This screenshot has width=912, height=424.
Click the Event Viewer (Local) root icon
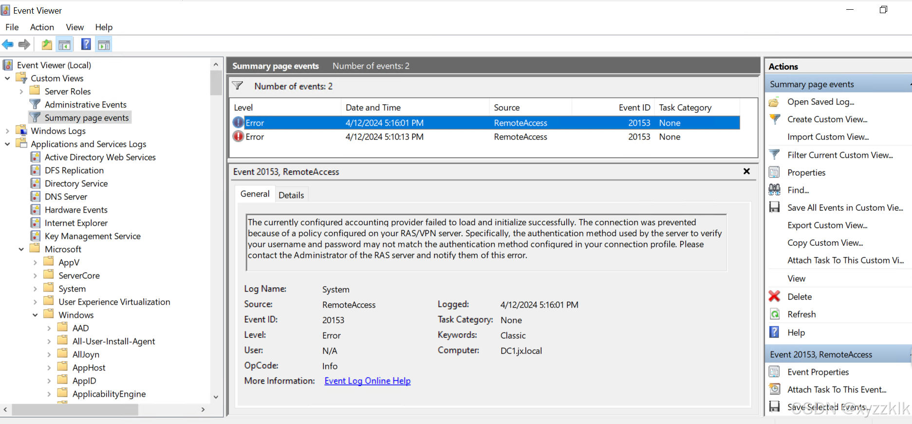(8, 65)
